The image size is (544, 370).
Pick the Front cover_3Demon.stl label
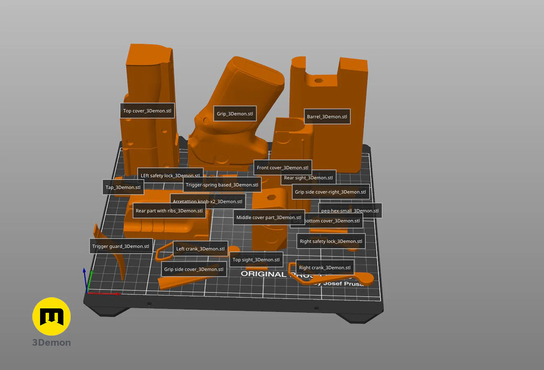click(x=282, y=167)
